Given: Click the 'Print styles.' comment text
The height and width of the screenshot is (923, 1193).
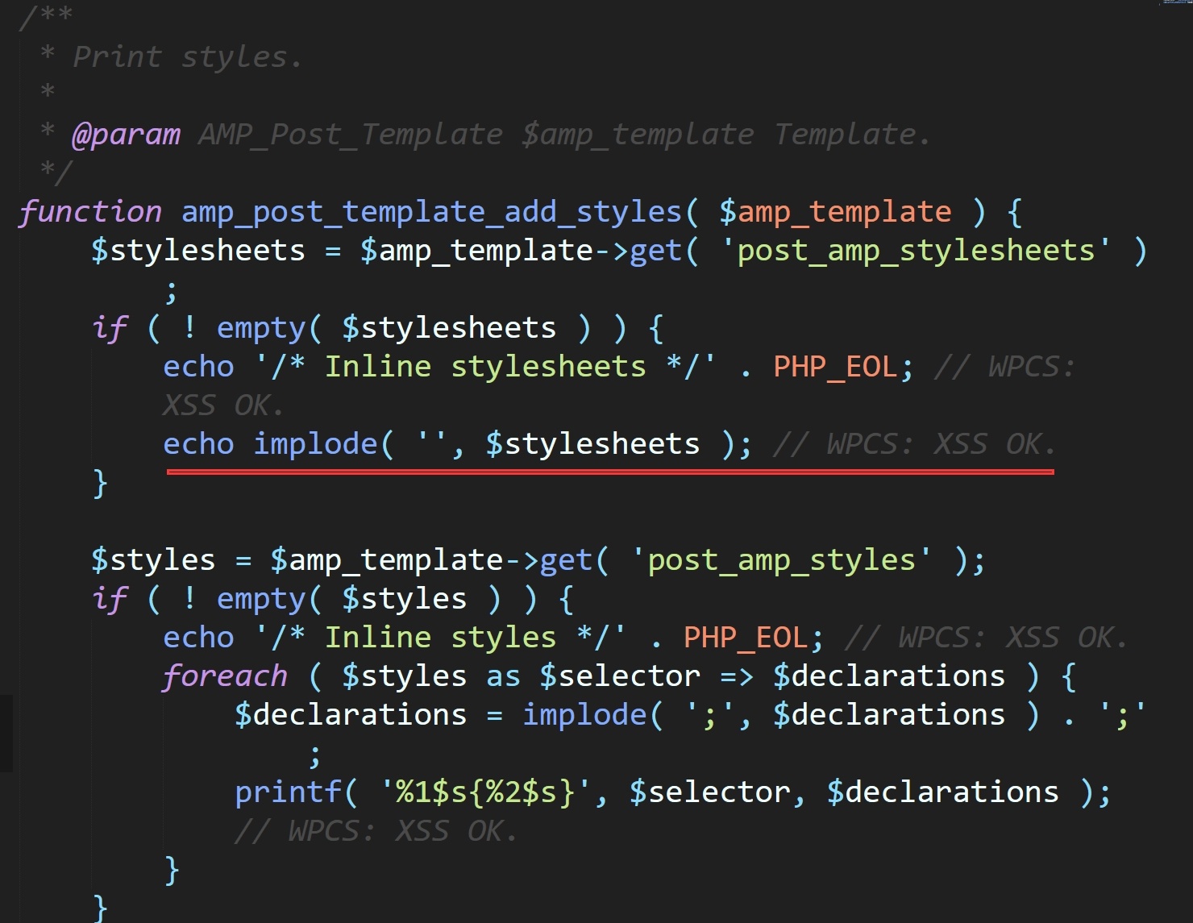Looking at the screenshot, I should click(187, 57).
